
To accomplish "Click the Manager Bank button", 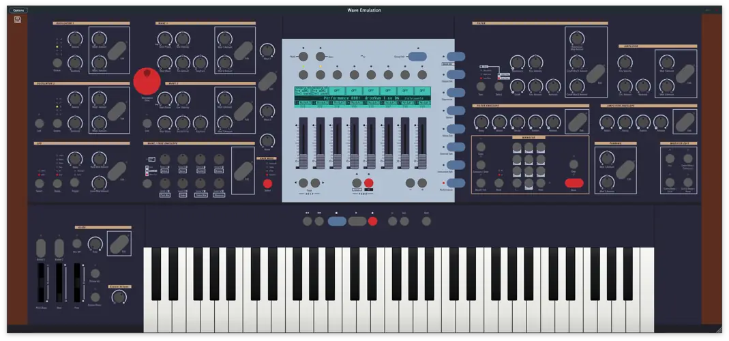I will pyautogui.click(x=499, y=183).
